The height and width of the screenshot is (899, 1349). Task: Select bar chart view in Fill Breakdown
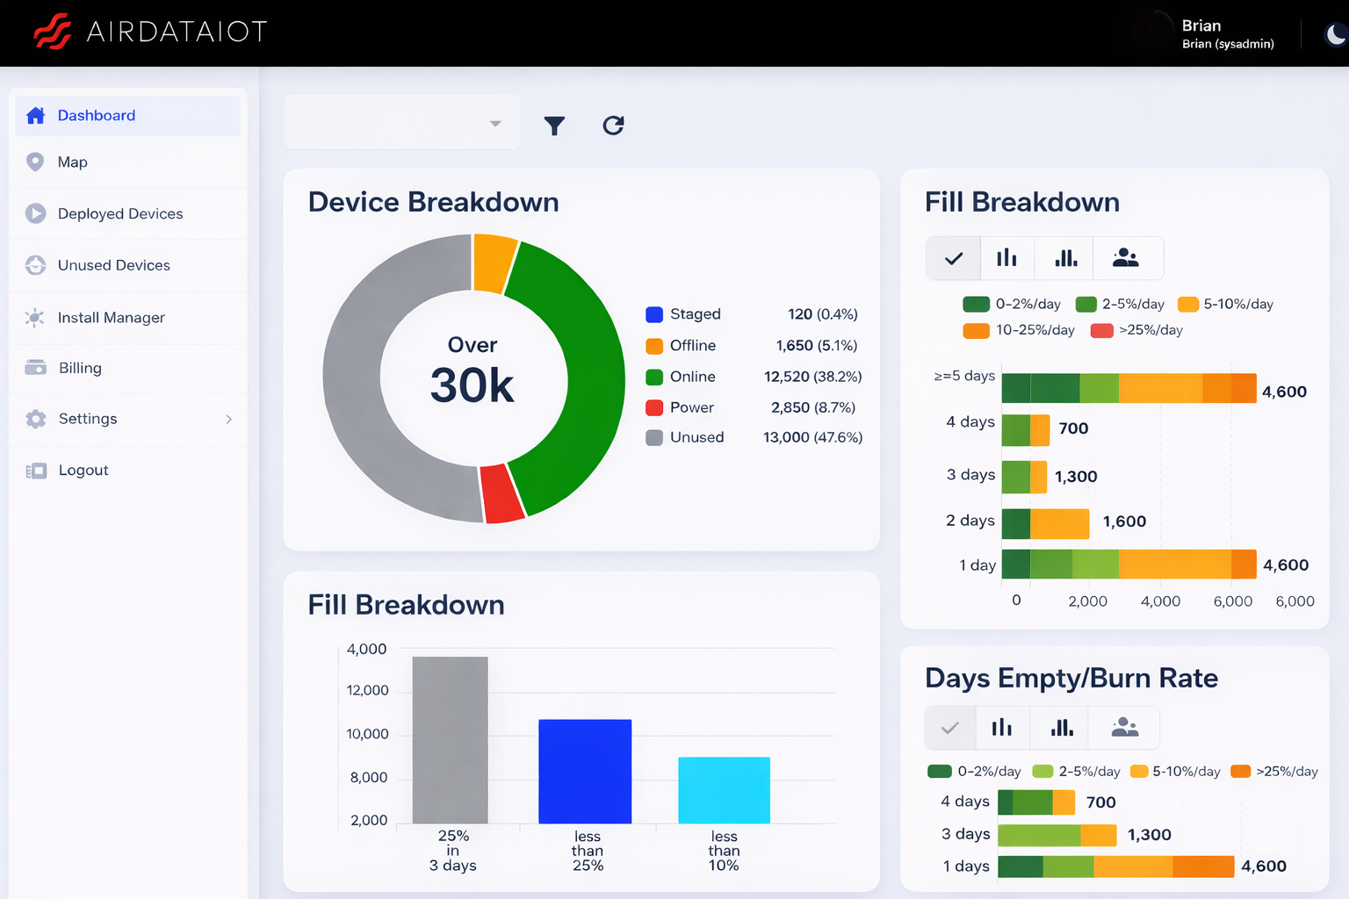pyautogui.click(x=1006, y=257)
